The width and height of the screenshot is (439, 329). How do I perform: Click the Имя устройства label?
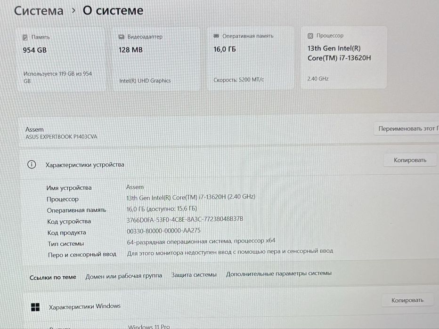click(69, 188)
